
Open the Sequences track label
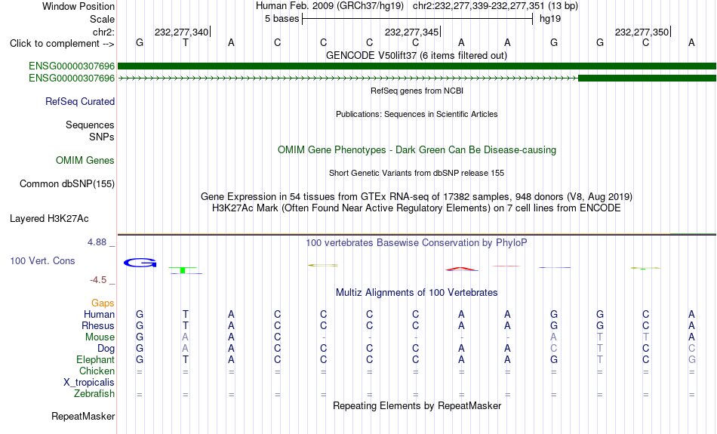click(x=90, y=125)
